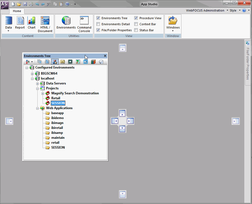Click the colored books library filter icon
The height and width of the screenshot is (204, 252).
pos(93,62)
